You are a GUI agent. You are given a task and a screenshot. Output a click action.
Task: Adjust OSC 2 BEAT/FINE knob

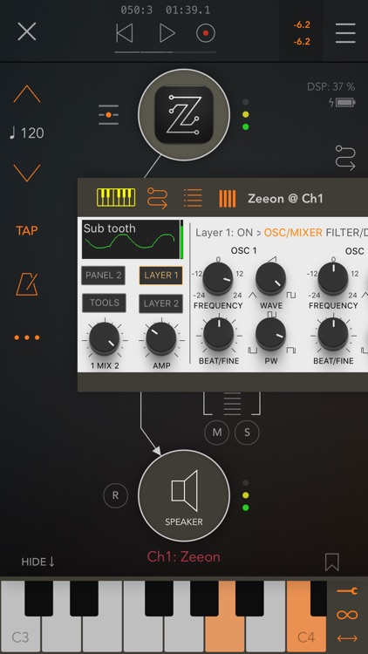[x=333, y=335]
